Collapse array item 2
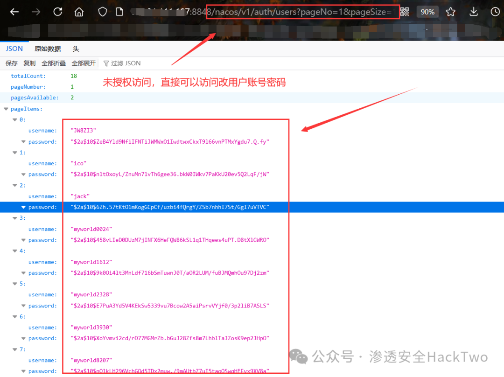 point(15,185)
